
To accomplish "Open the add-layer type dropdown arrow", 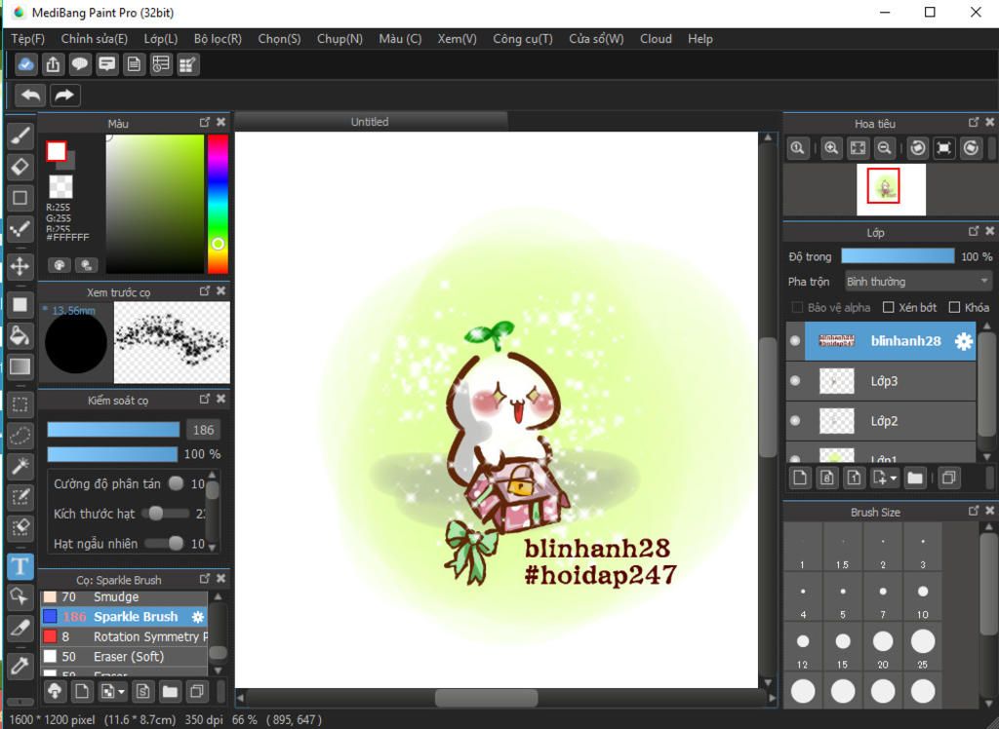I will [x=894, y=479].
